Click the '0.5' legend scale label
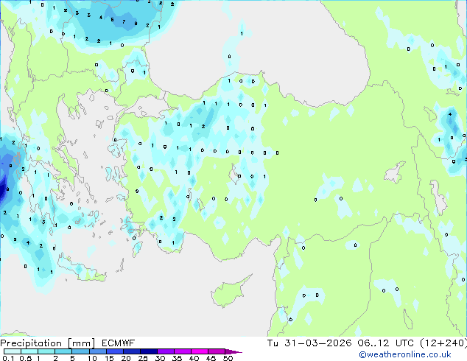Screen dimensions: 467x361 (26, 358)
